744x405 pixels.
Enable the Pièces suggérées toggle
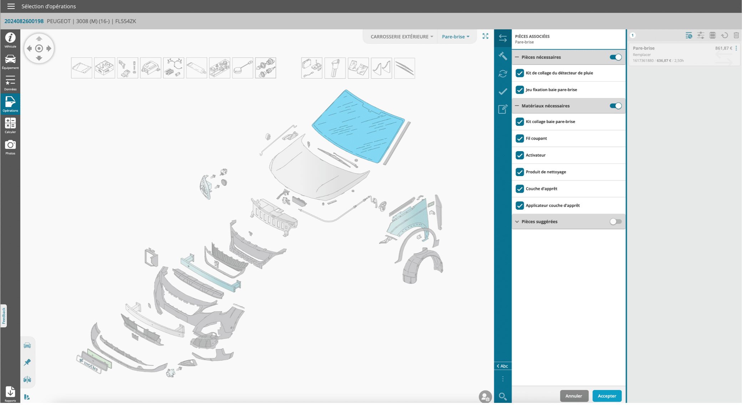[616, 222]
